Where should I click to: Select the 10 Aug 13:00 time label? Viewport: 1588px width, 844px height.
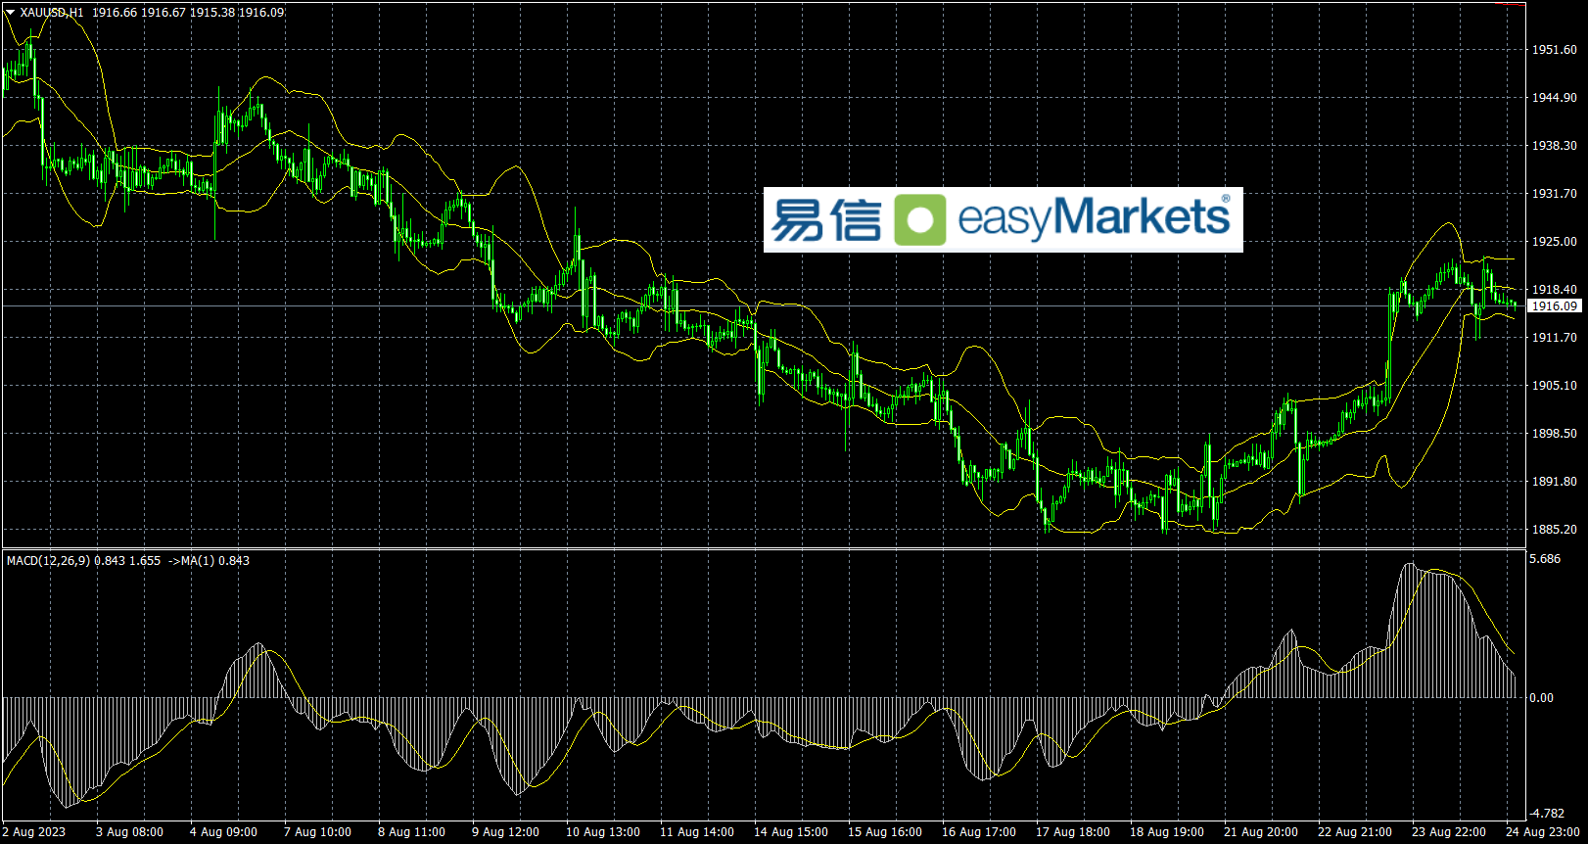[x=603, y=832]
